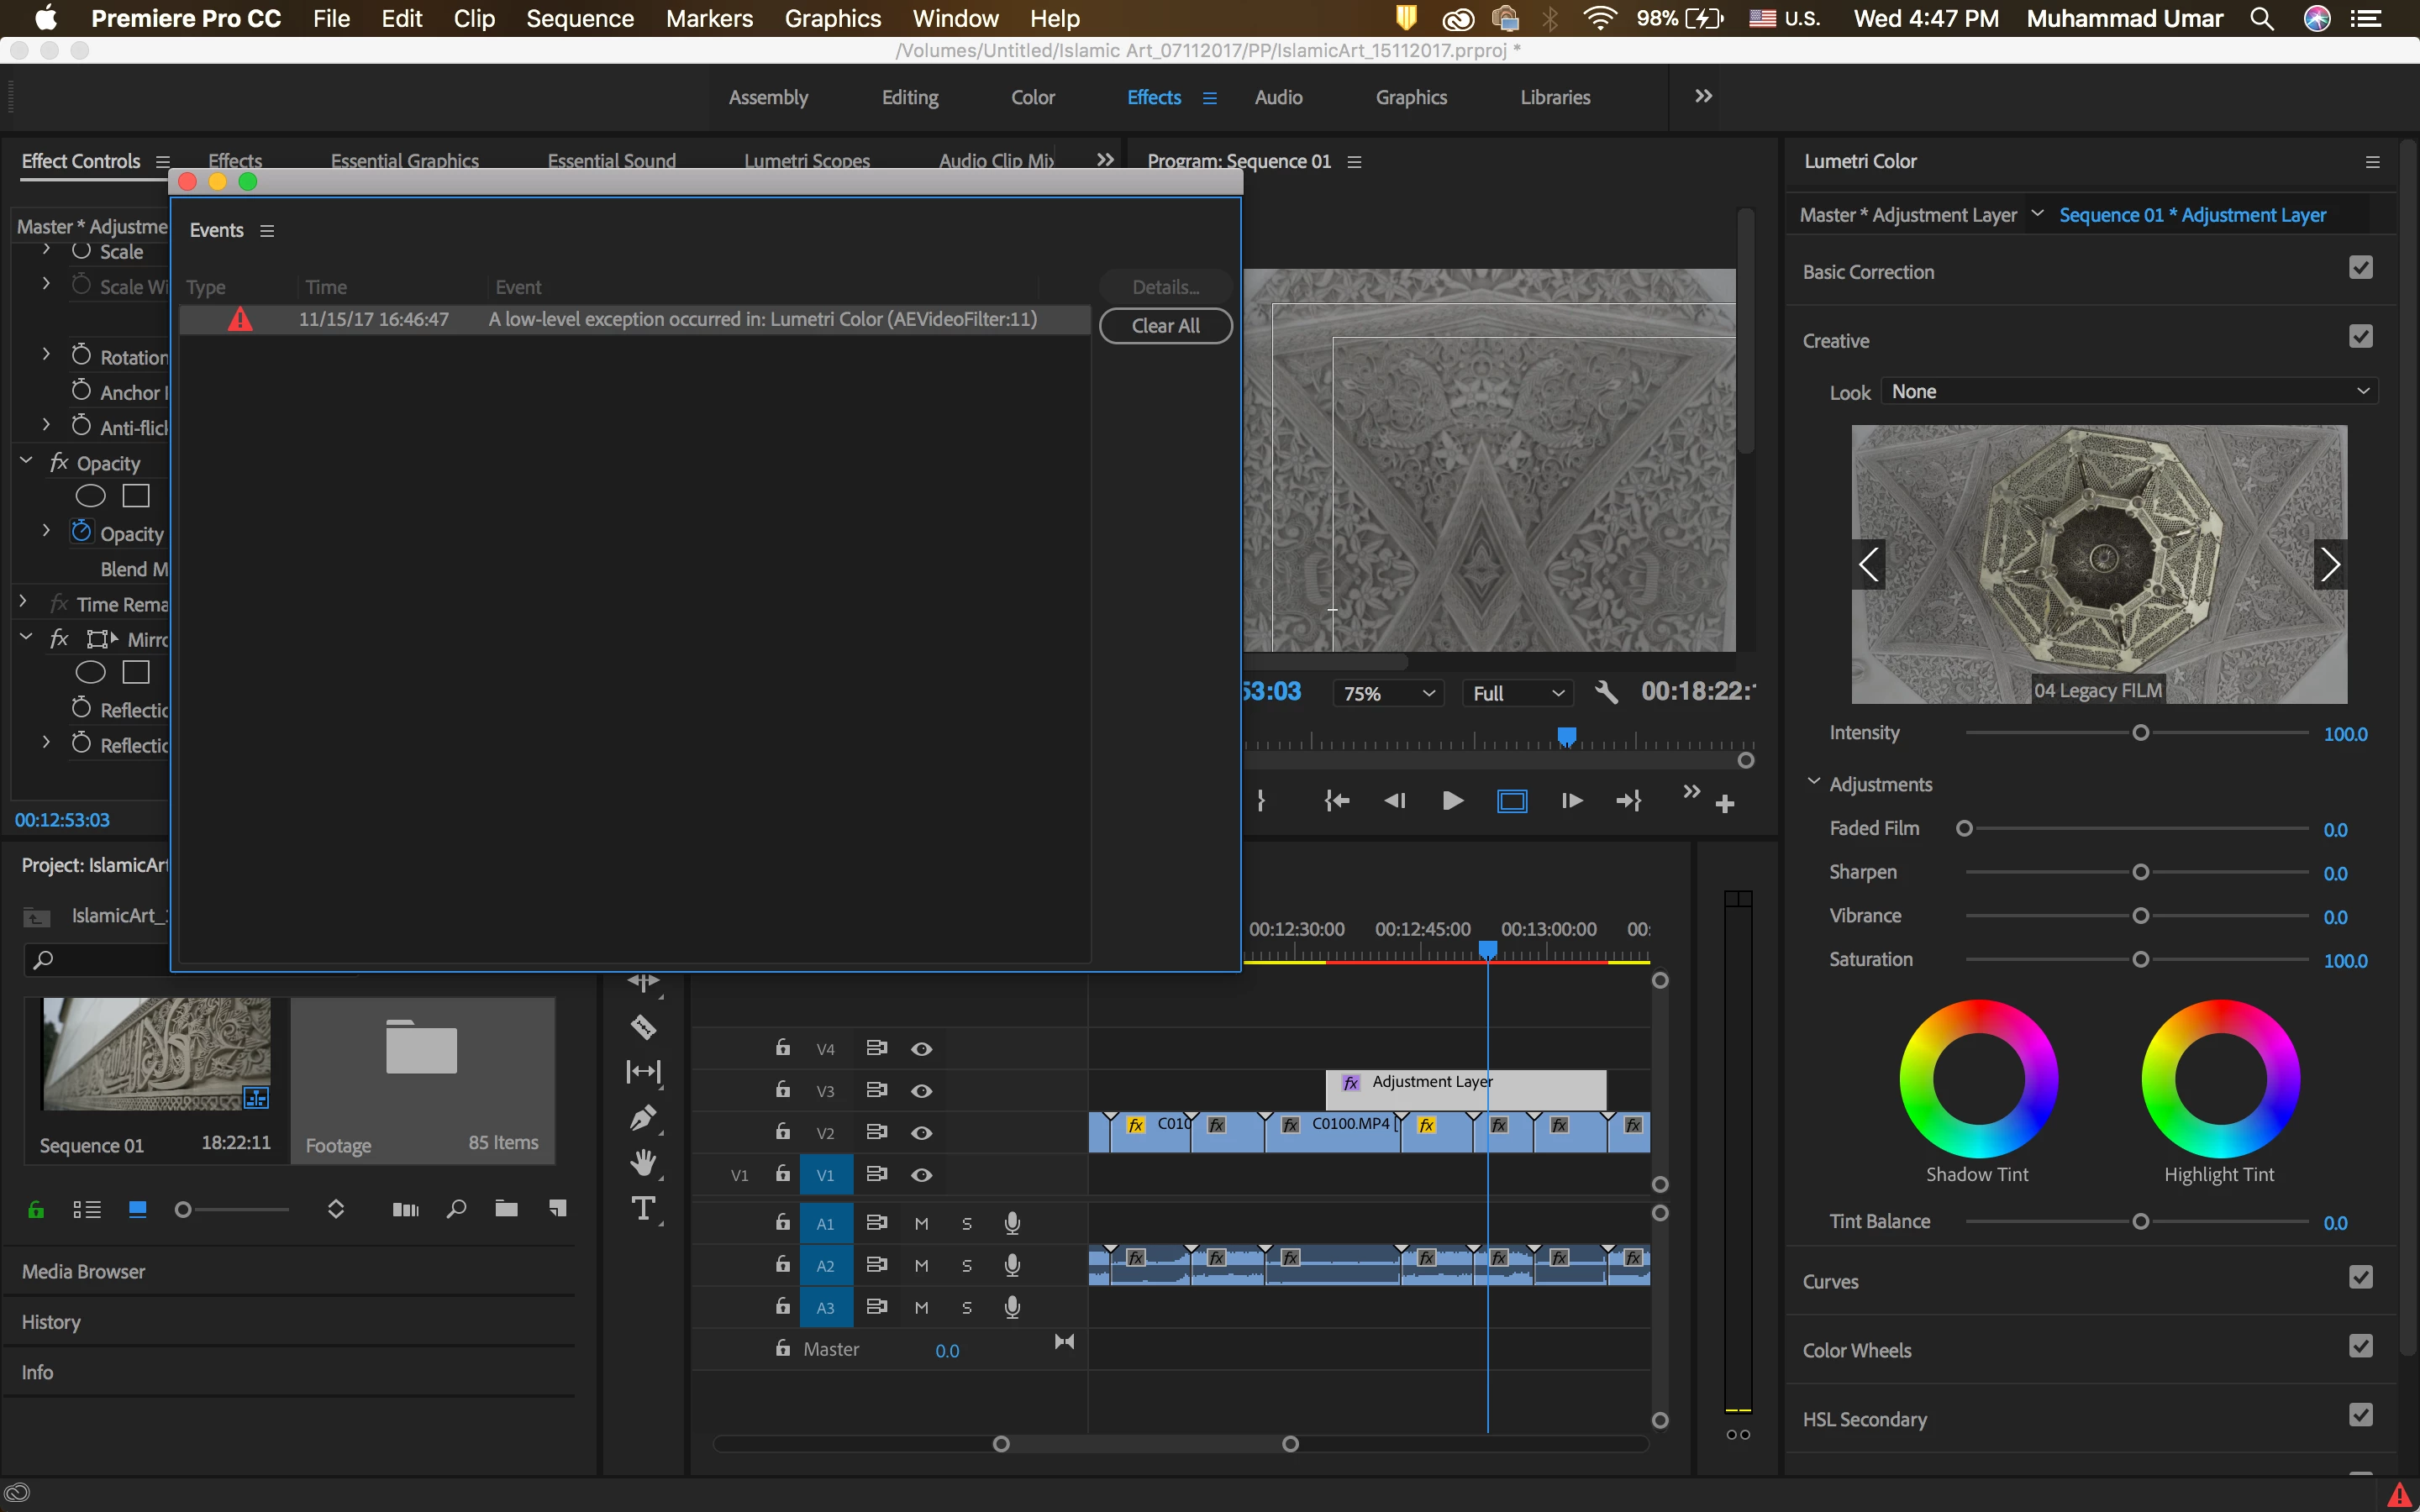2420x1512 pixels.
Task: Click the New Bin folder icon
Action: coord(506,1209)
